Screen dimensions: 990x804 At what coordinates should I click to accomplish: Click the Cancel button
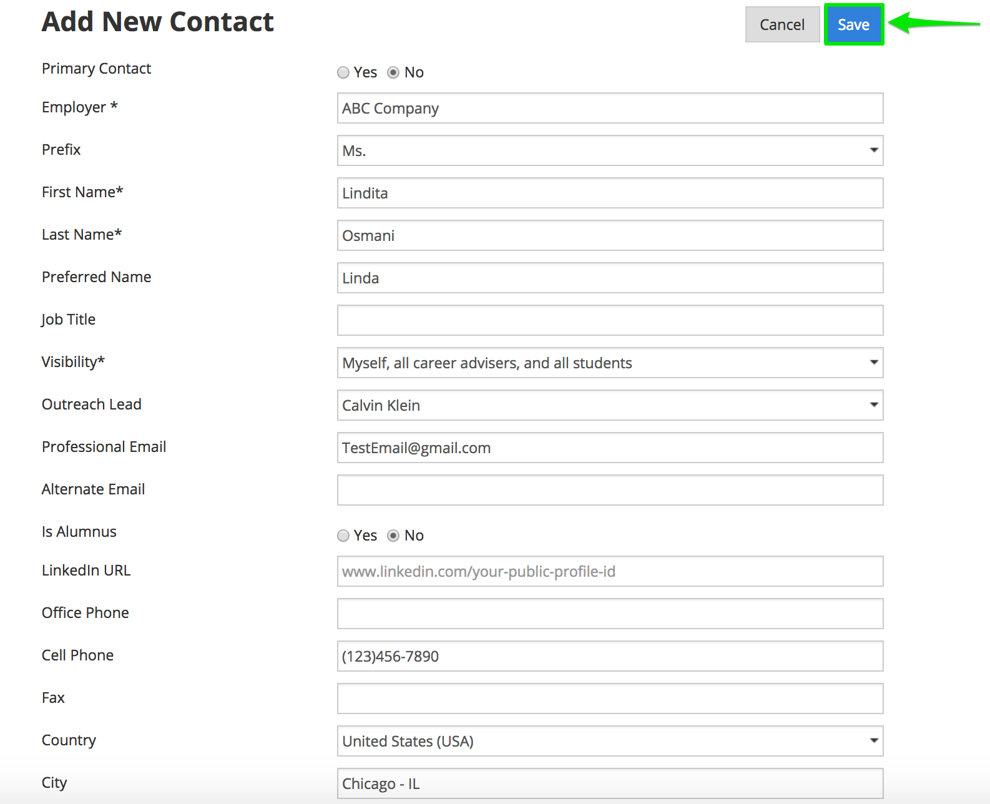(x=782, y=25)
